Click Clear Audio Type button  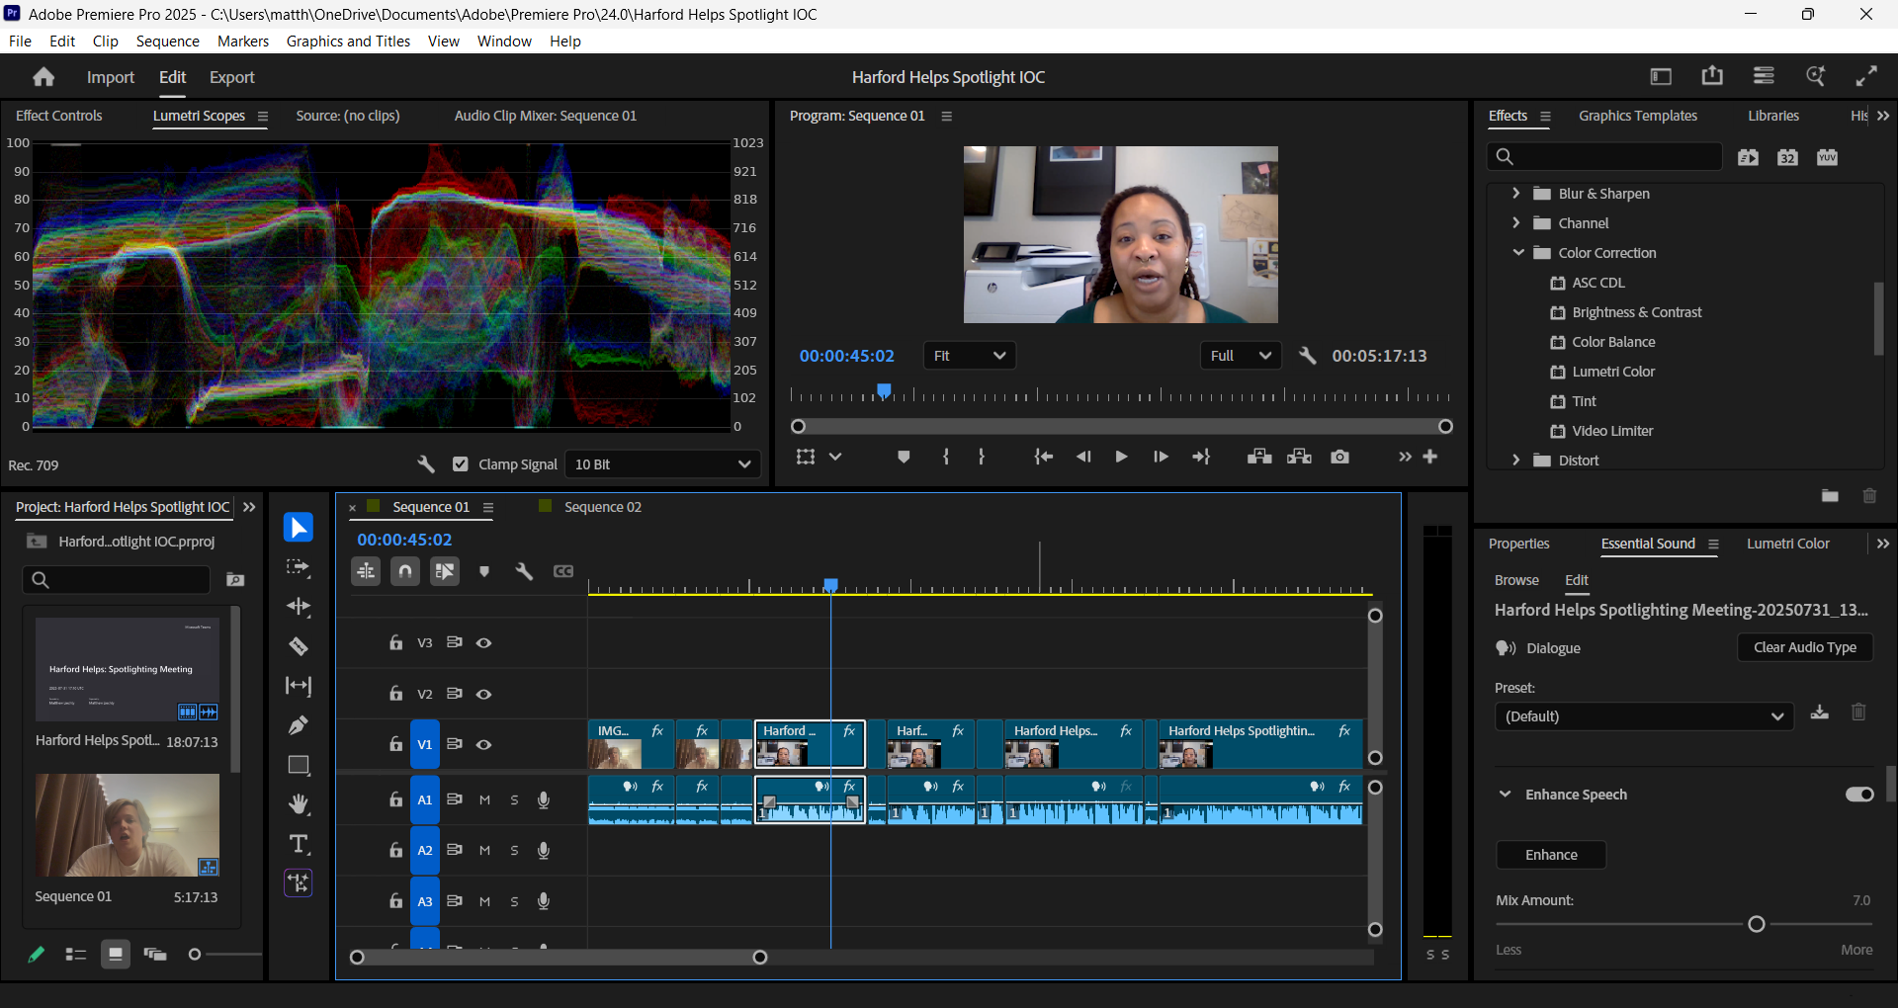pyautogui.click(x=1805, y=647)
